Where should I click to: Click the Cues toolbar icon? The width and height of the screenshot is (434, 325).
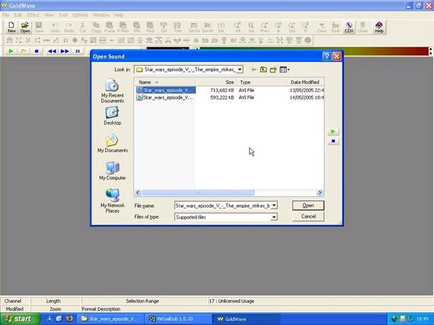(321, 27)
